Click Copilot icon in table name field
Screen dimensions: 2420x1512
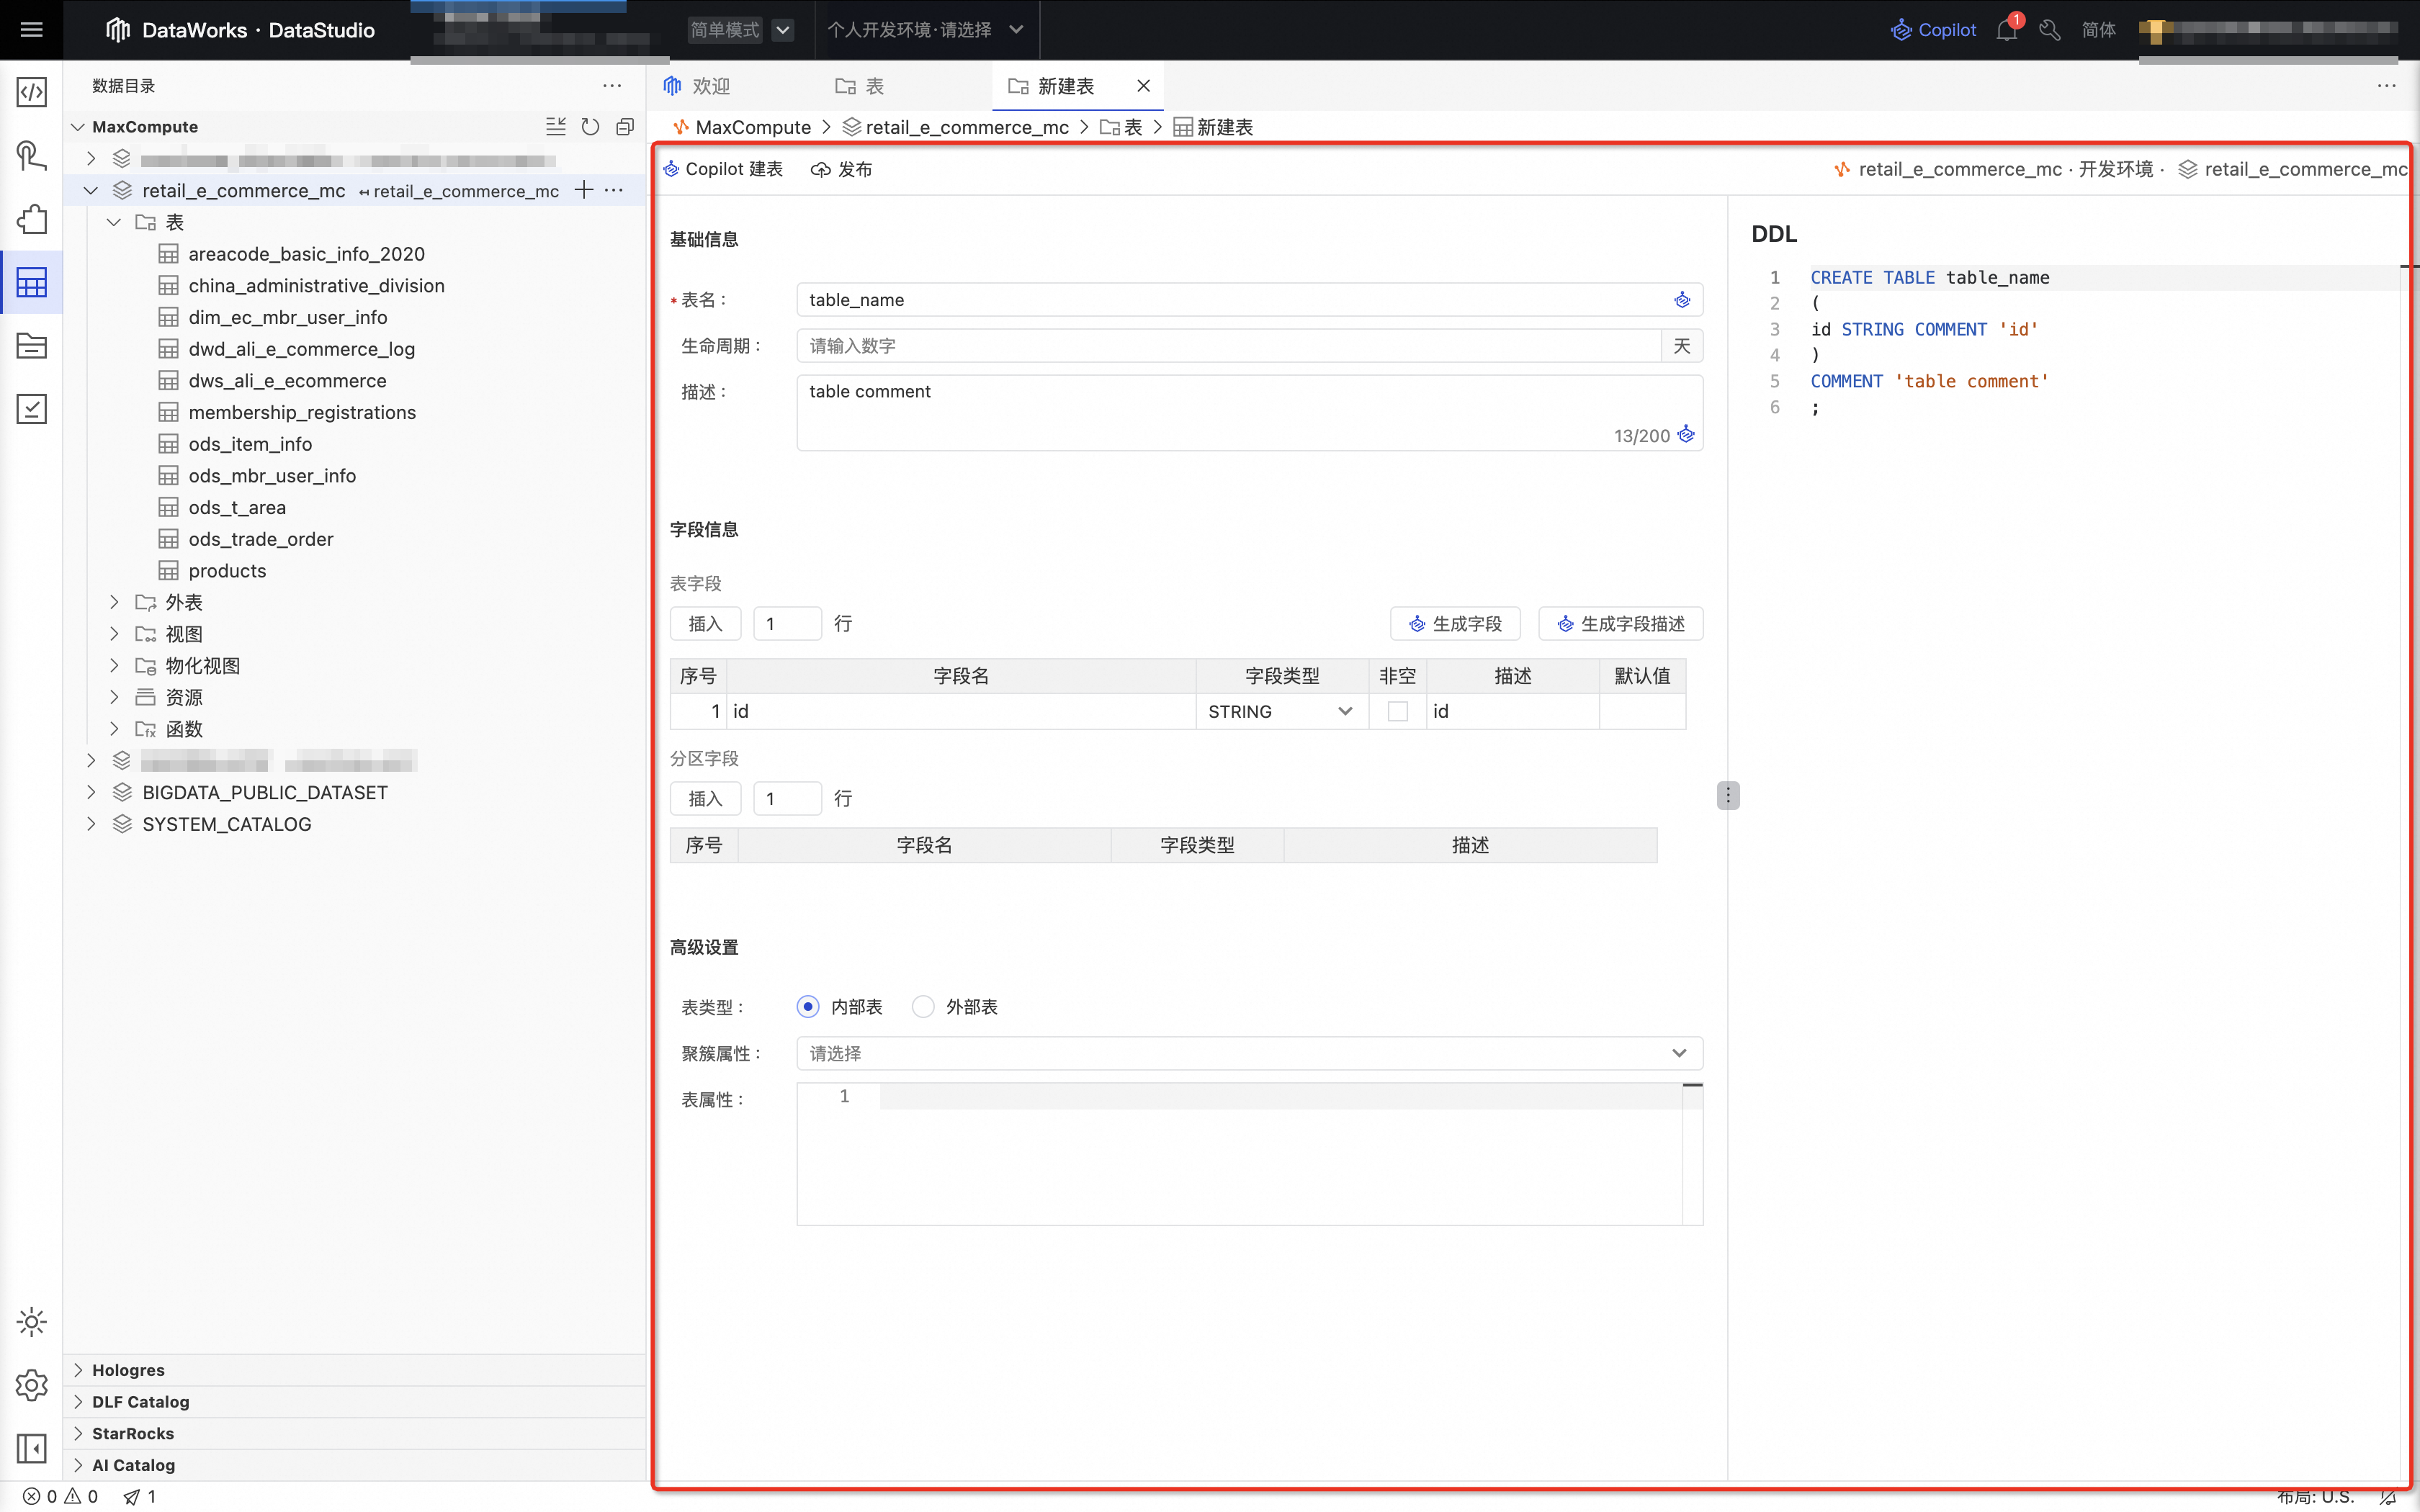pyautogui.click(x=1682, y=300)
